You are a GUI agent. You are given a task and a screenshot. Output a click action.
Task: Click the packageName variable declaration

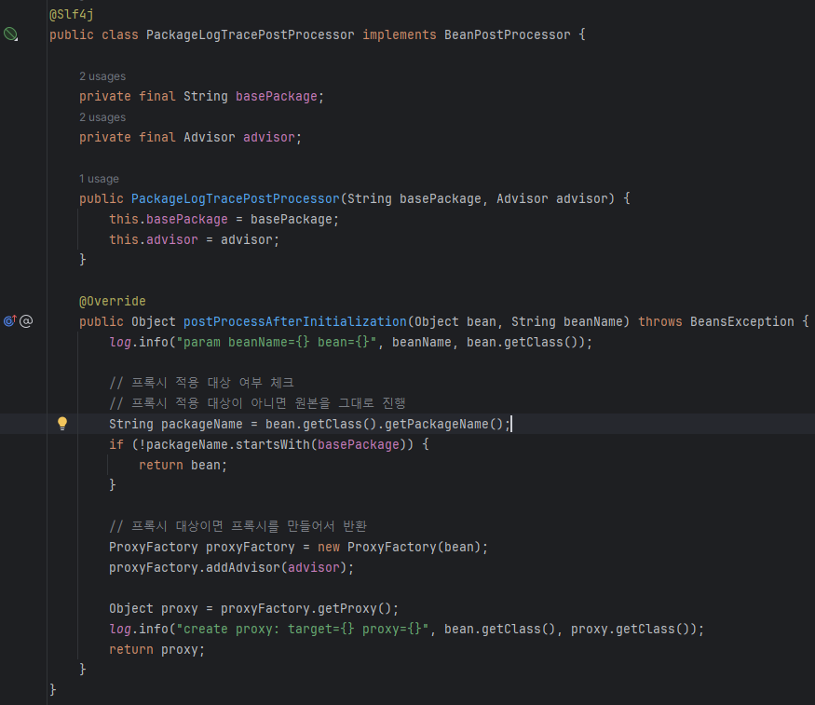point(202,424)
